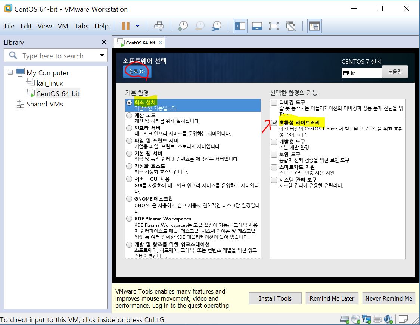Open the File menu
This screenshot has width=420, height=325.
click(x=9, y=26)
